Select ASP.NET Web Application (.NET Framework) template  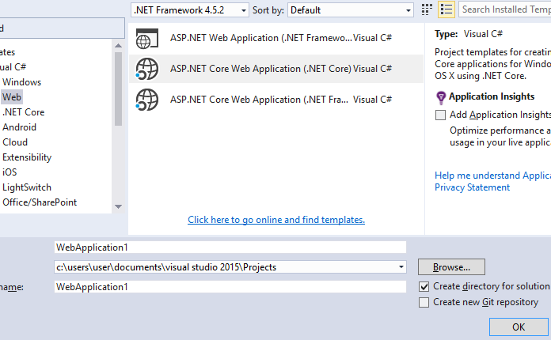point(276,38)
